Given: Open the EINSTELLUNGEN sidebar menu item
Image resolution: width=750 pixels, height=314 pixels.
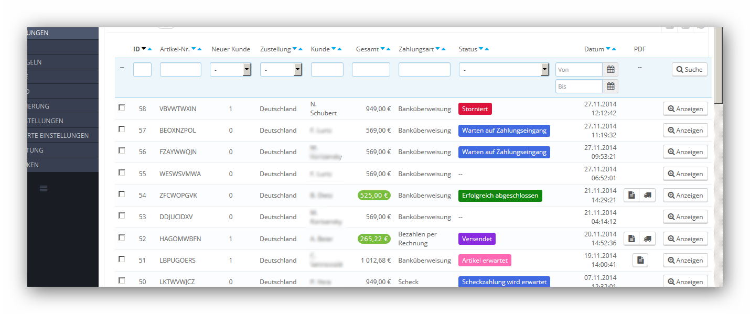Looking at the screenshot, I should click(x=63, y=121).
